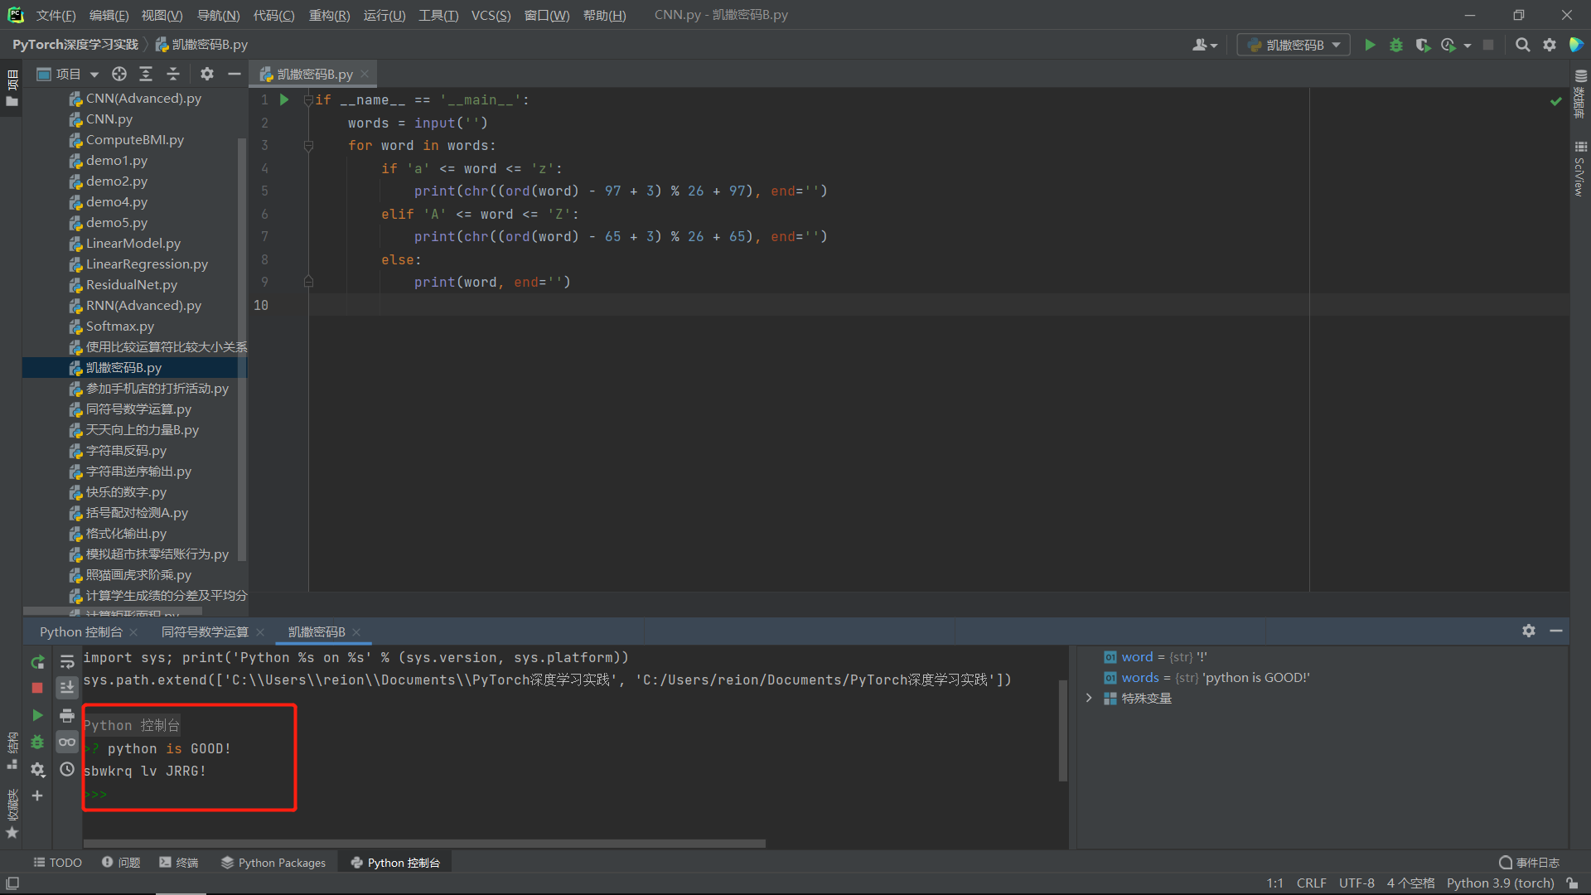This screenshot has width=1591, height=895.
Task: Open Search Everywhere magnifier icon
Action: click(x=1522, y=45)
